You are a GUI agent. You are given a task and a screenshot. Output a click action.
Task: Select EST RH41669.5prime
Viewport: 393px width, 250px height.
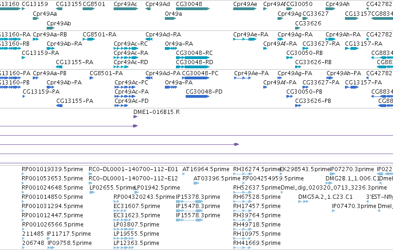pos(242,248)
